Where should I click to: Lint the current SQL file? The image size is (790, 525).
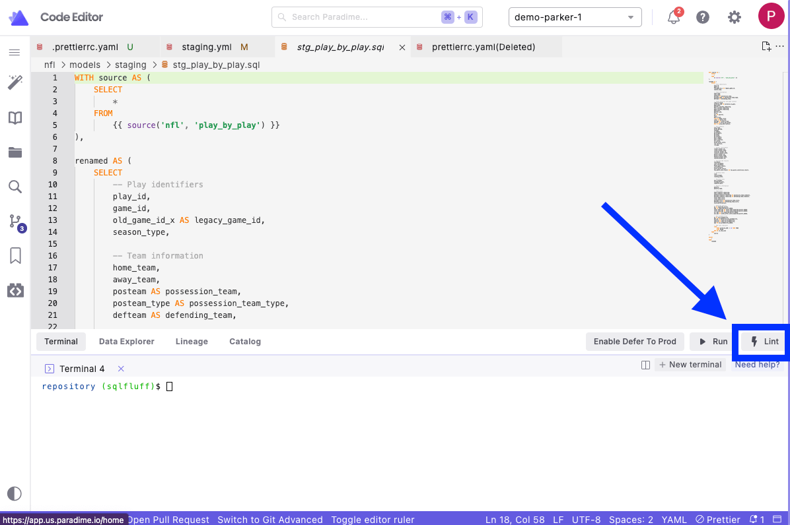click(x=764, y=342)
